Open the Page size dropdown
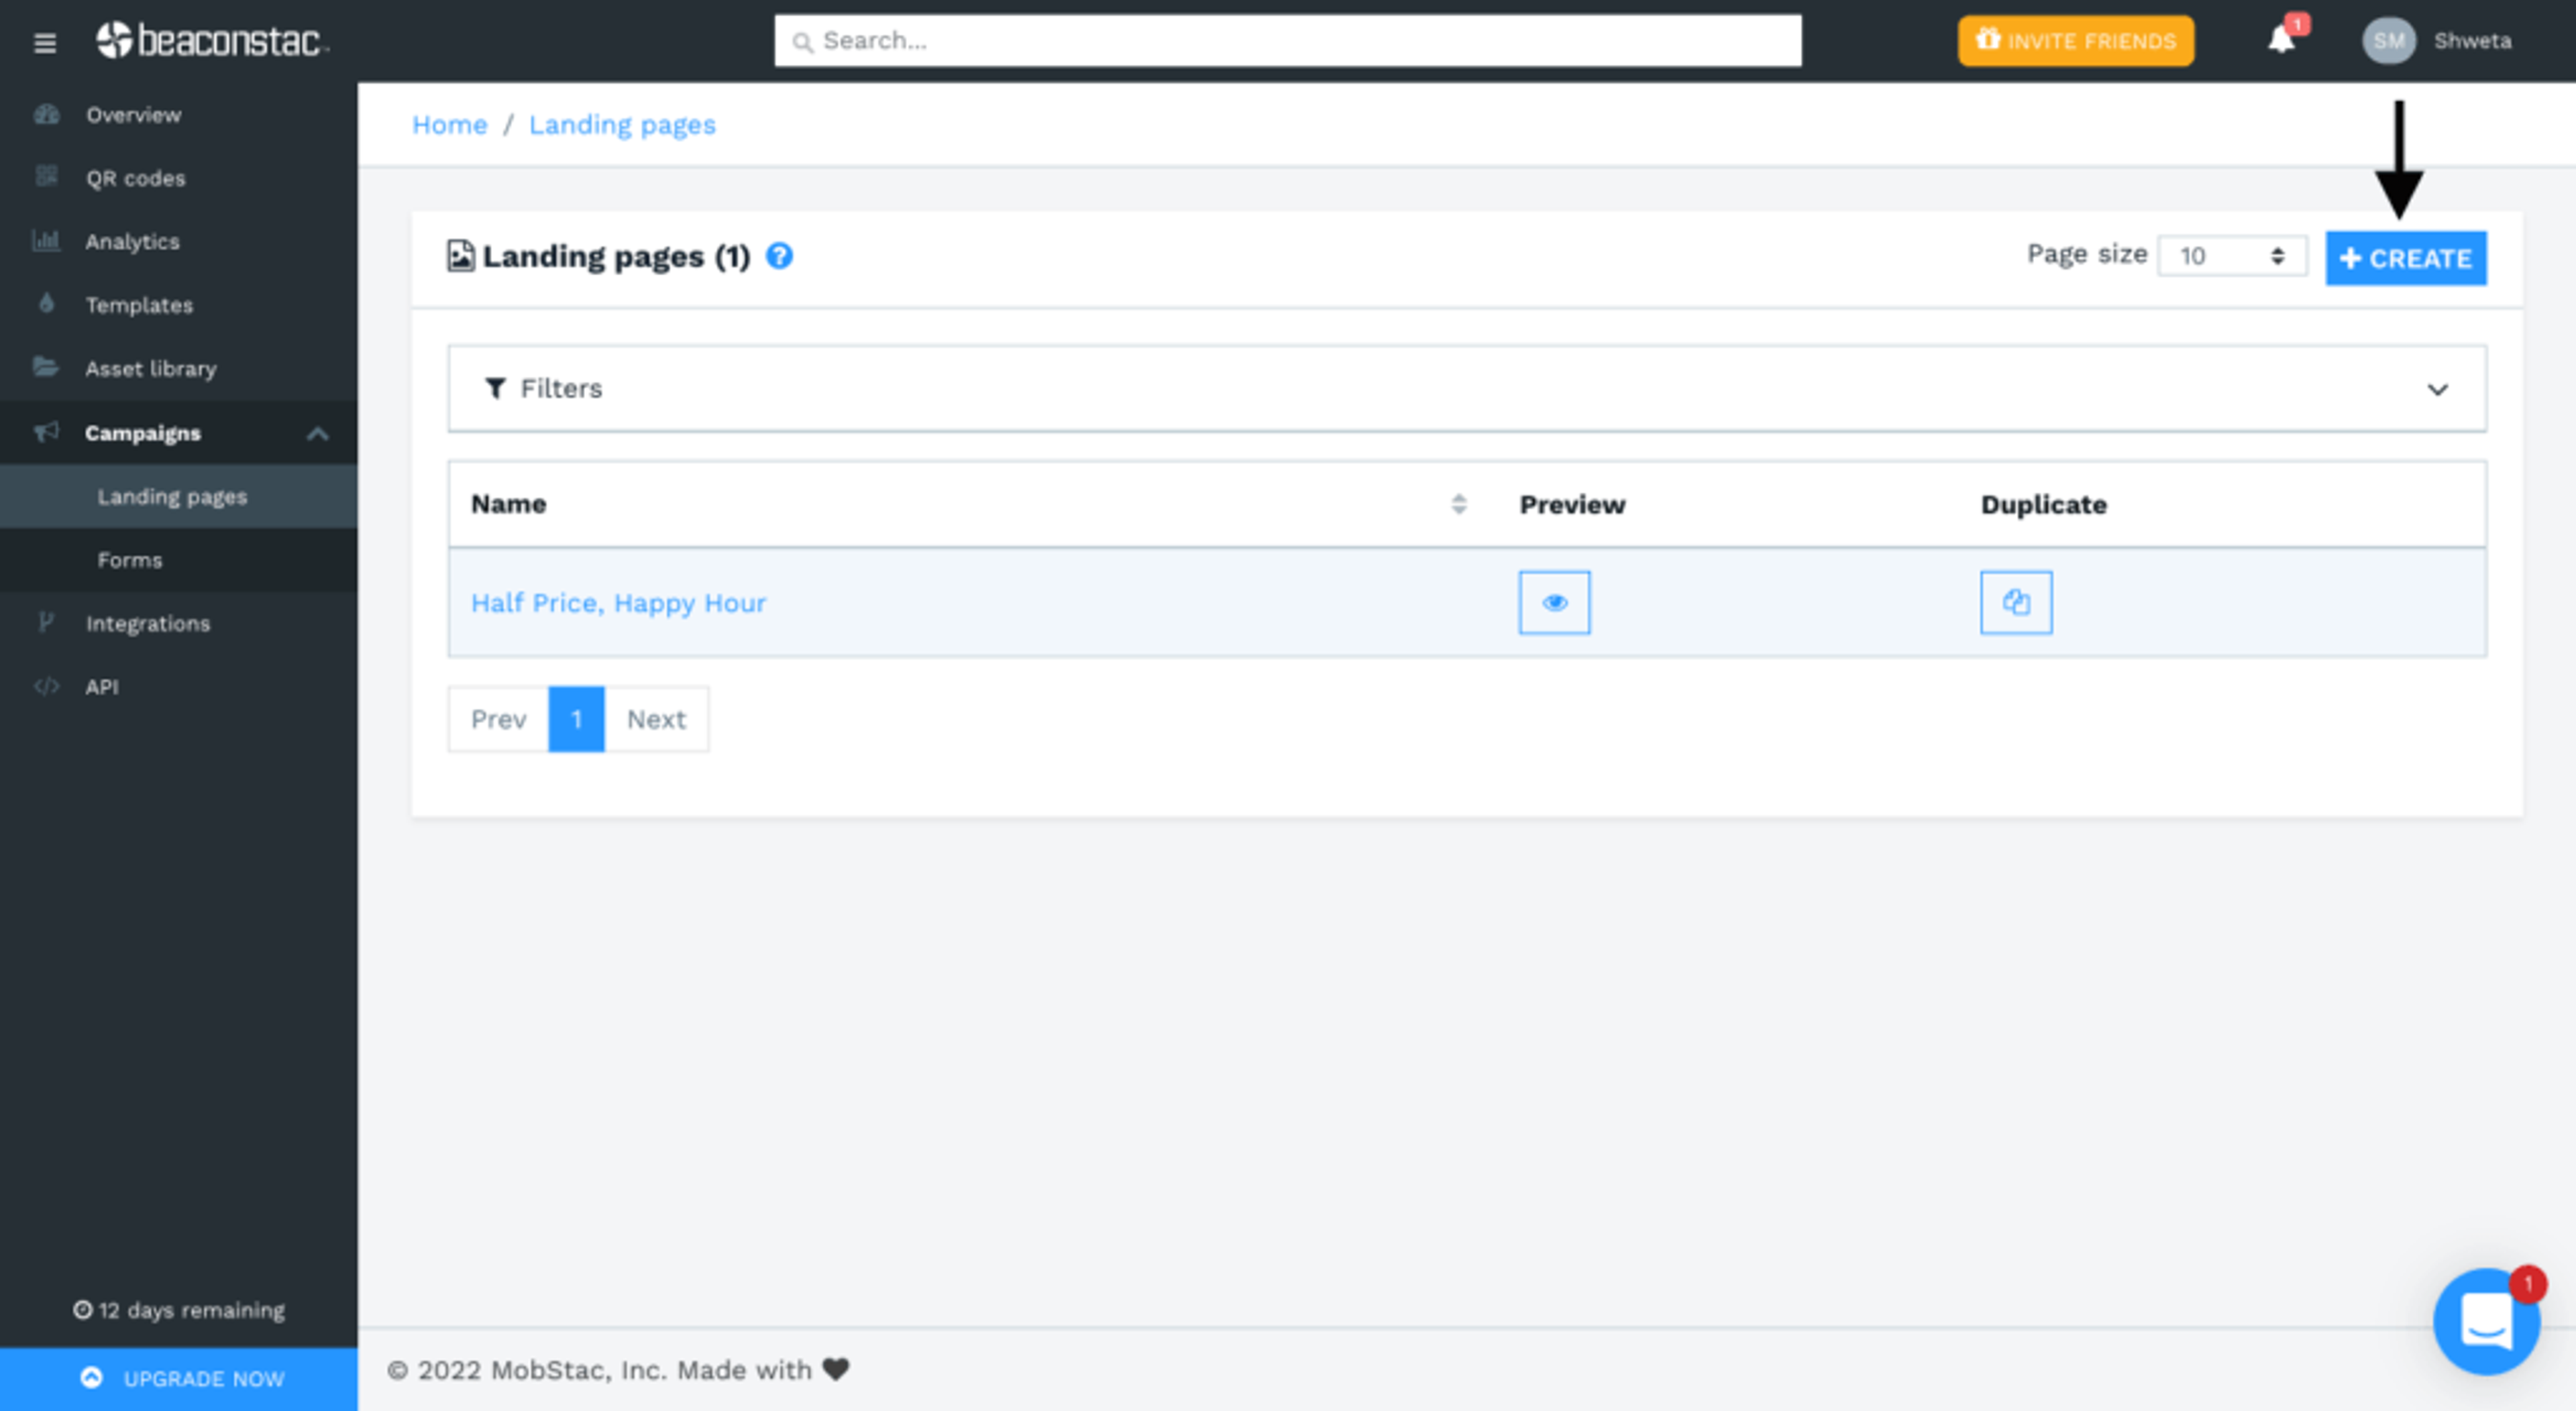Viewport: 2576px width, 1411px height. [2232, 256]
